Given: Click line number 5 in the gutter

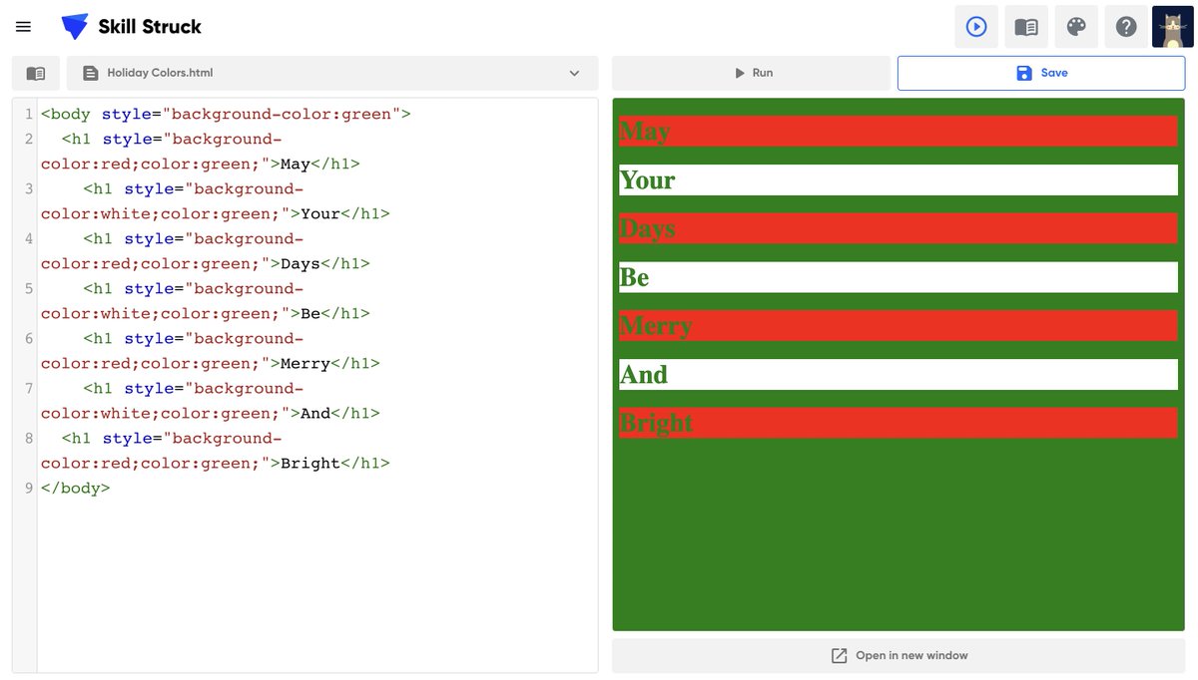Looking at the screenshot, I should tap(29, 288).
